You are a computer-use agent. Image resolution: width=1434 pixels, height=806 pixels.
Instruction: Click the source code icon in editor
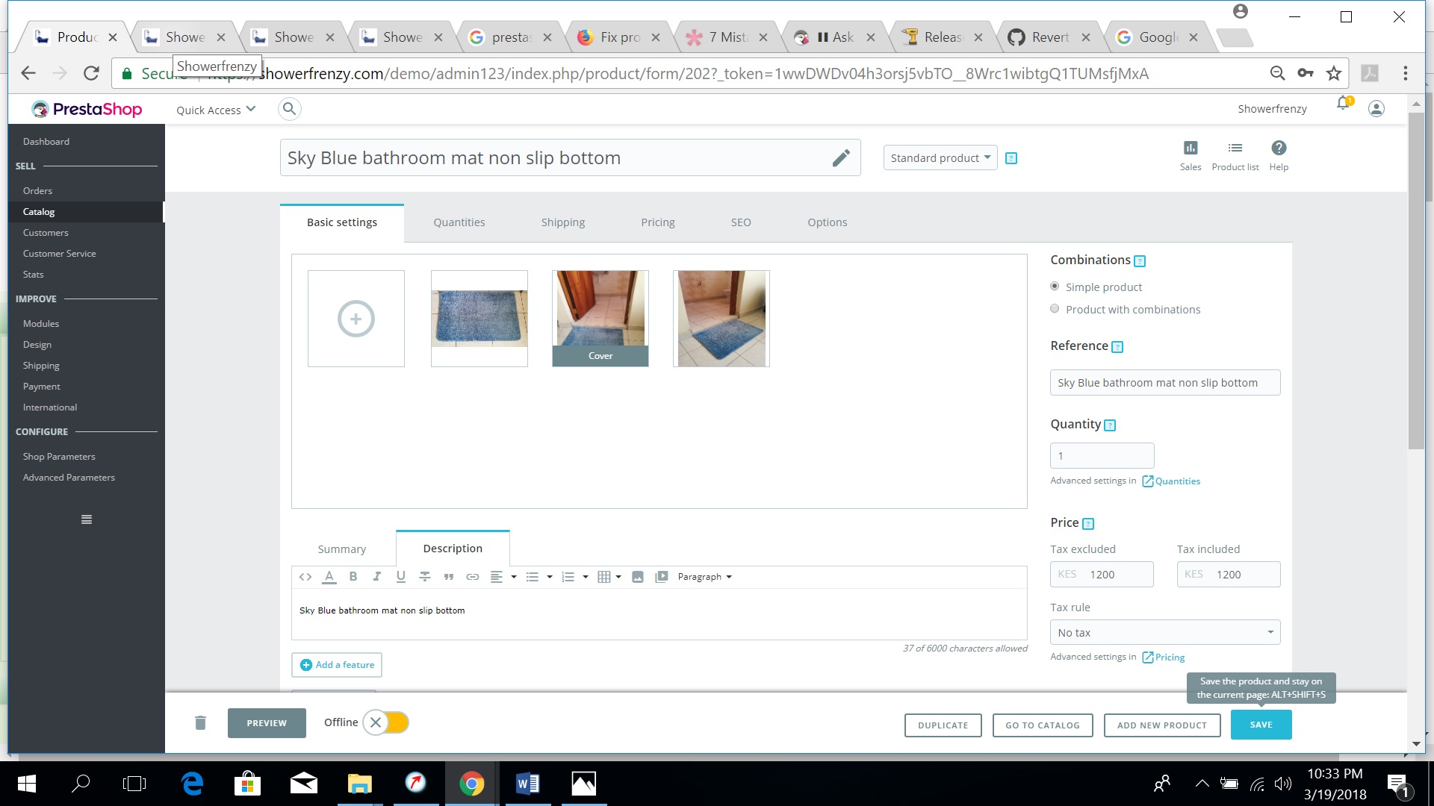[305, 576]
